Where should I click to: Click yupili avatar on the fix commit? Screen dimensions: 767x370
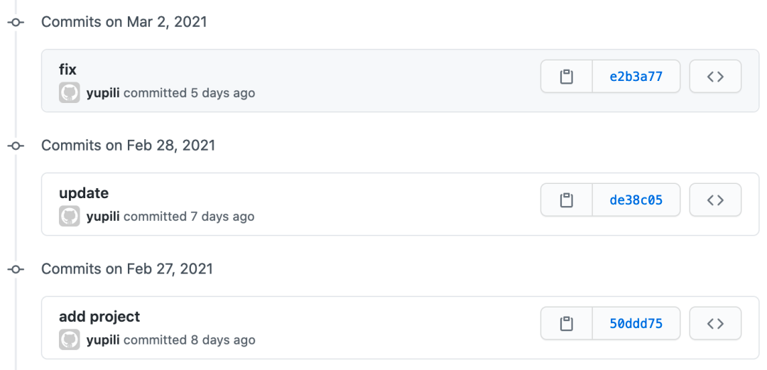70,93
